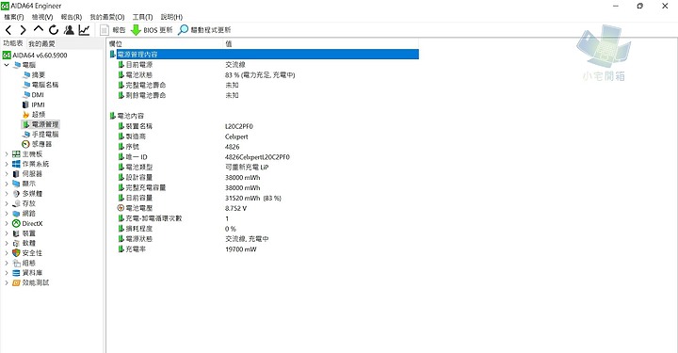The image size is (678, 353).
Task: Open the line graph toolbar icon
Action: (x=84, y=30)
